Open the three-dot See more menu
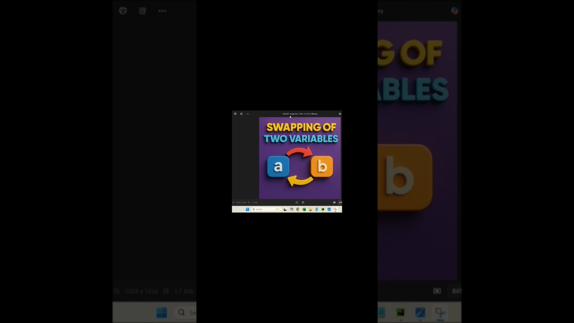The width and height of the screenshot is (574, 323). 248,114
